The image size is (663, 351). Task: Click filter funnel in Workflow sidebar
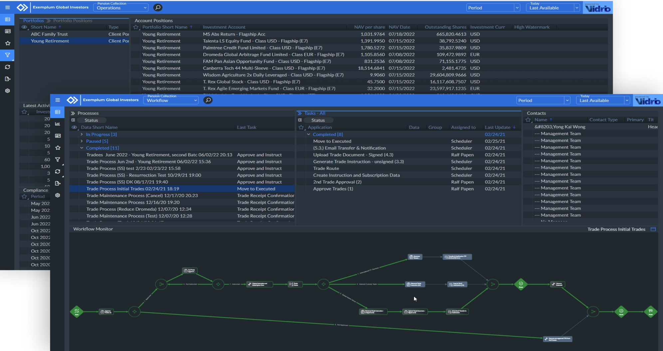58,160
